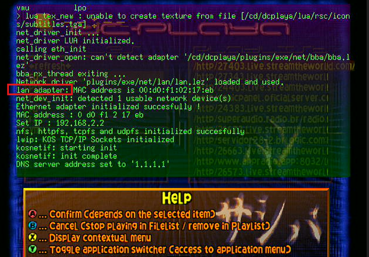
Task: Click 'net_driver LUA initialized.' console line
Action: (75, 41)
